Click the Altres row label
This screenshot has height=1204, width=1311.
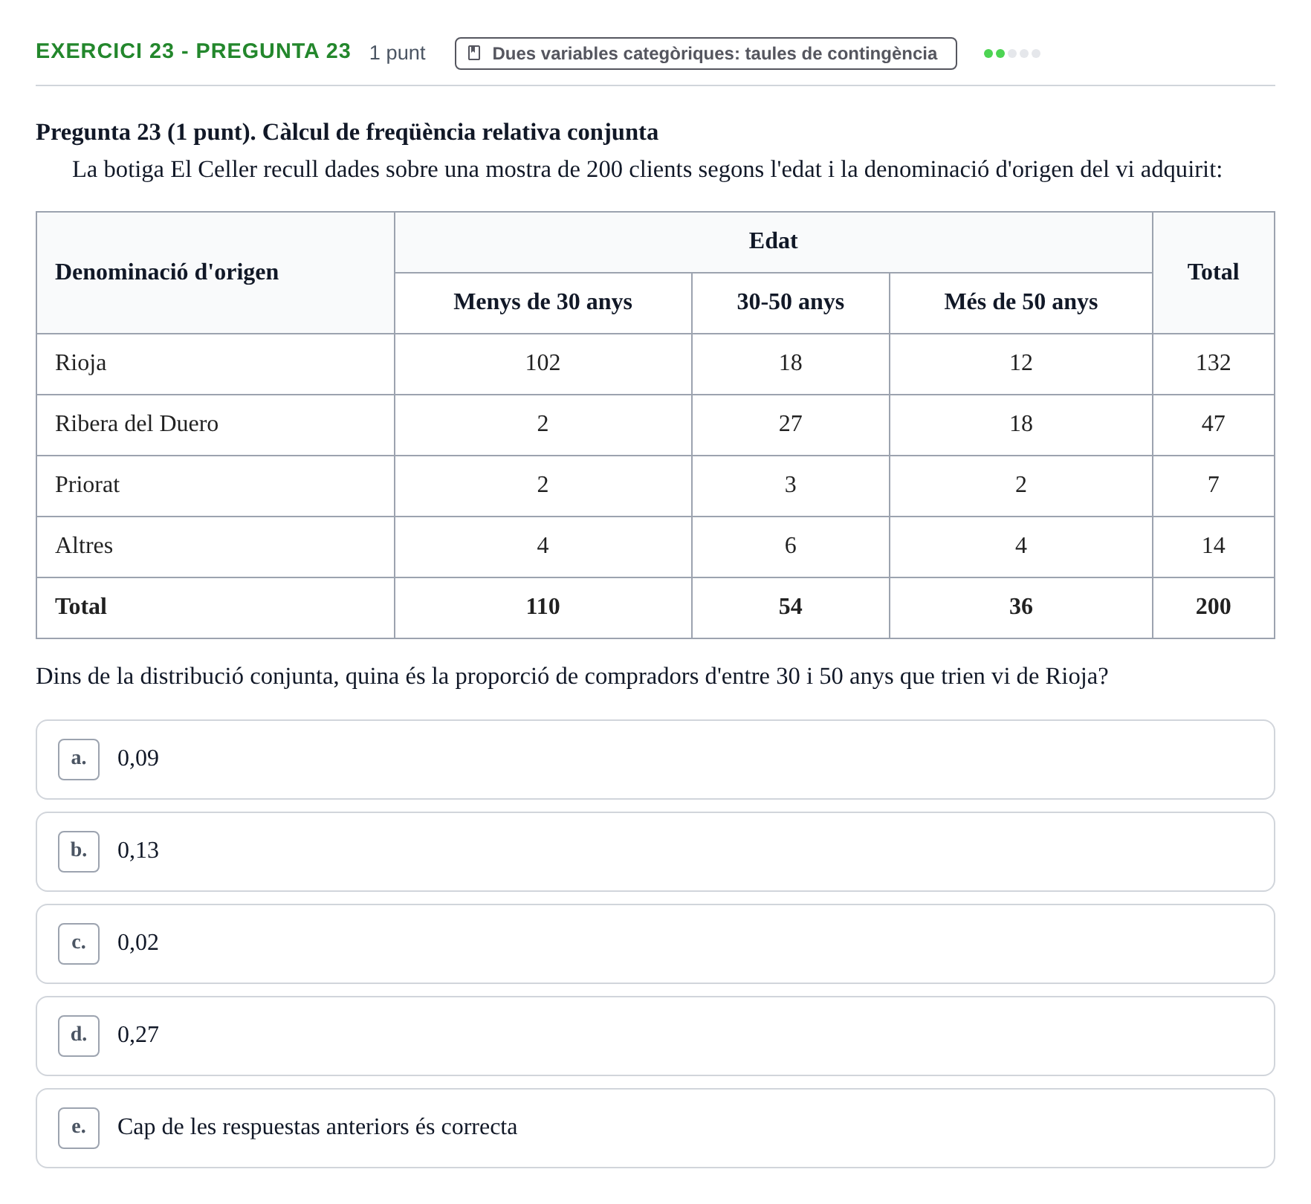(x=84, y=546)
